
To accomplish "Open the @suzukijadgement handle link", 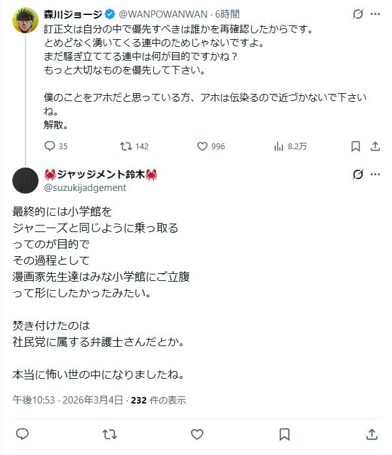I will tap(85, 187).
